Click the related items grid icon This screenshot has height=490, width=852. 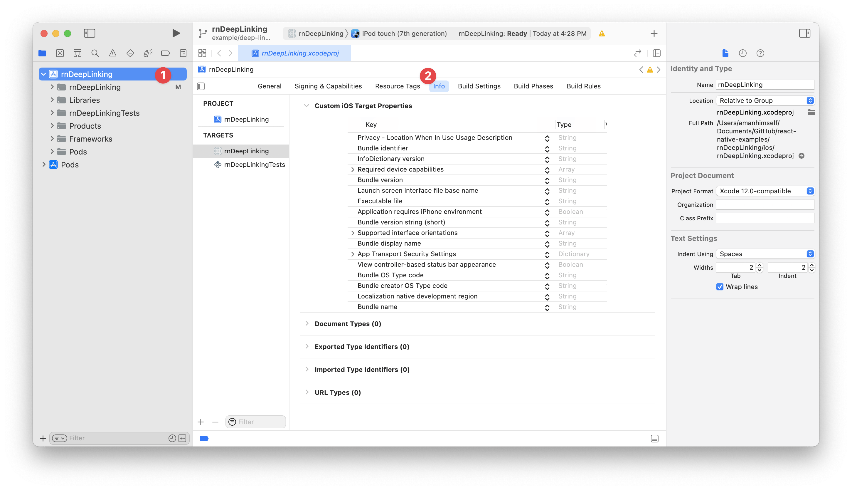tap(202, 53)
